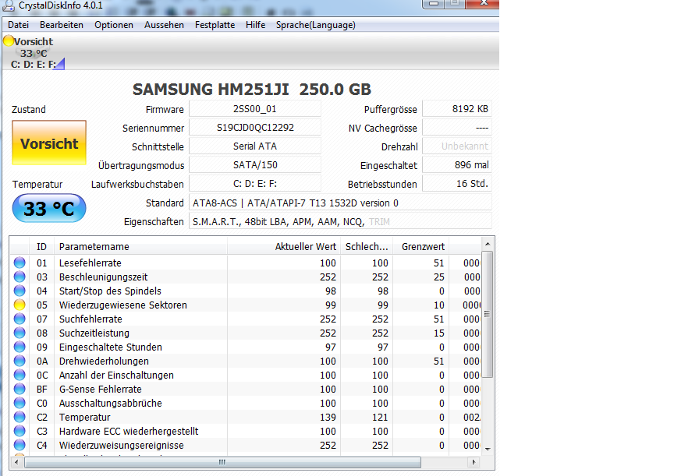Viewport: 674px width, 476px height.
Task: Click the Drehzahl field showing Unbekannt
Action: [457, 146]
